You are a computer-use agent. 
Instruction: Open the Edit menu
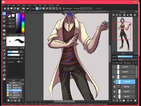tap(9, 5)
